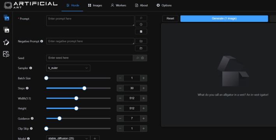Click the Guidance value field showing 7
Screen dimensions: 276x140
pyautogui.click(x=132, y=118)
